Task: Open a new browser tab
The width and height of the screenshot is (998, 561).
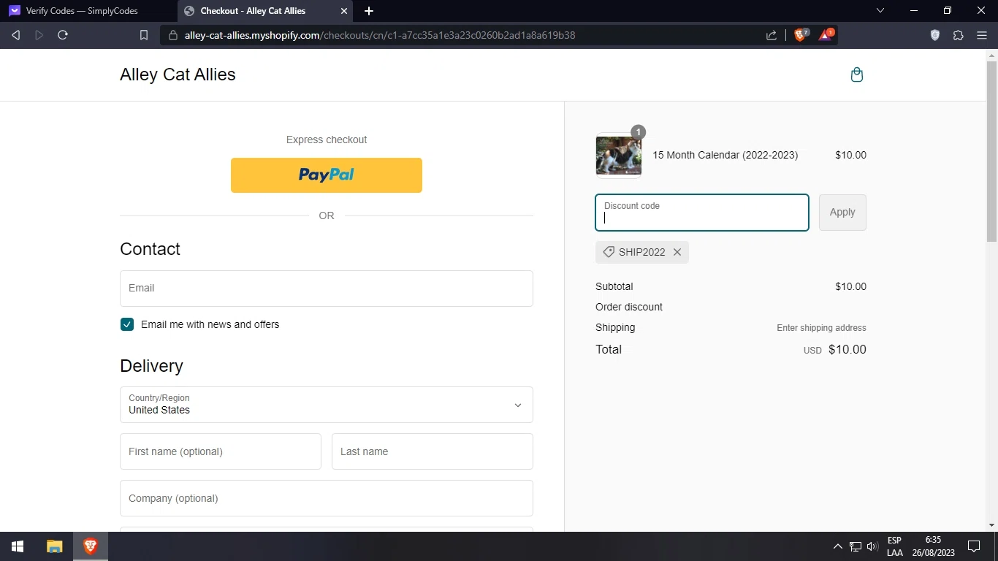Action: [369, 11]
